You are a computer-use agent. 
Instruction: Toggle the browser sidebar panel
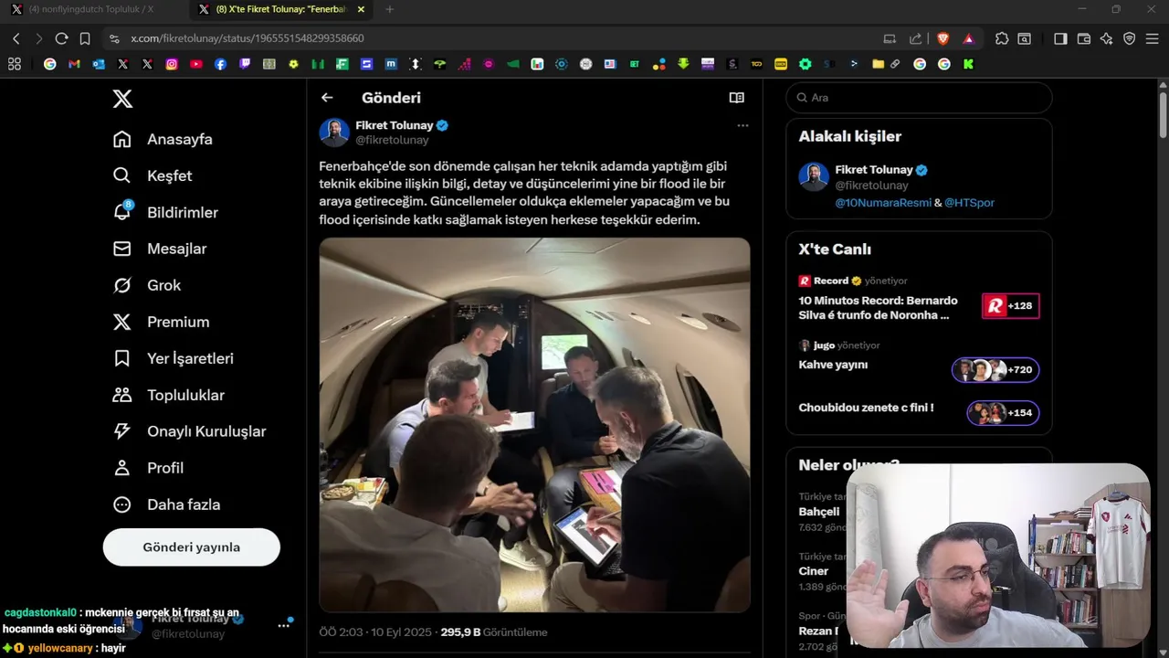1060,38
